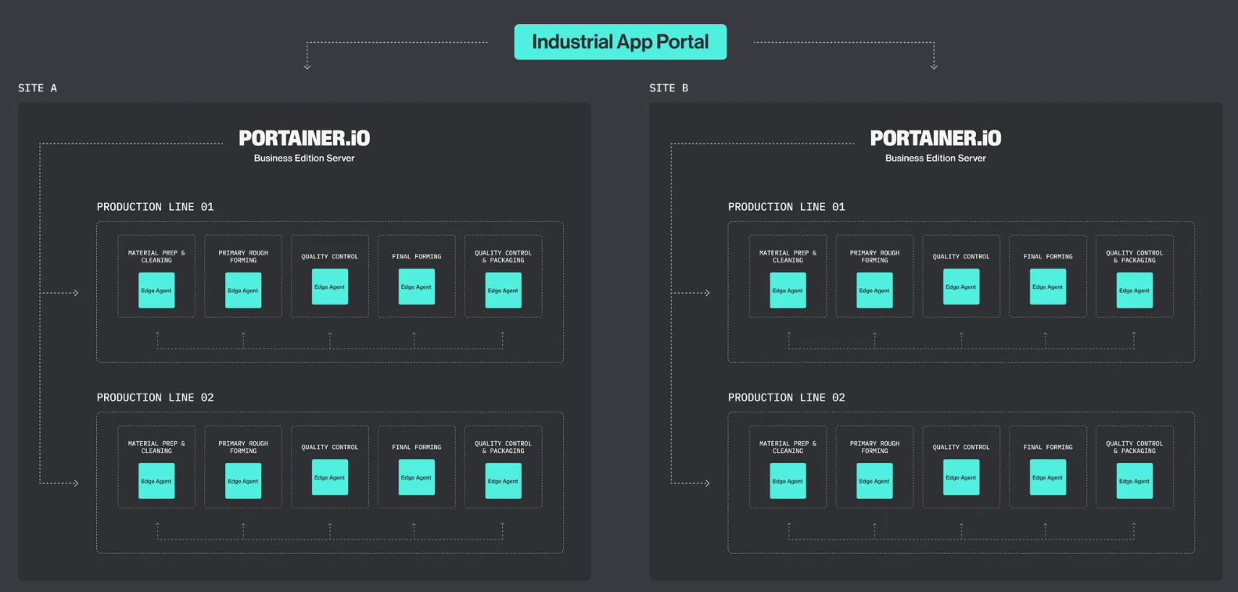Click 'QUALITY CONTROL & PACKAGING' label, Site A Line 02
This screenshot has width=1238, height=592.
pos(503,448)
